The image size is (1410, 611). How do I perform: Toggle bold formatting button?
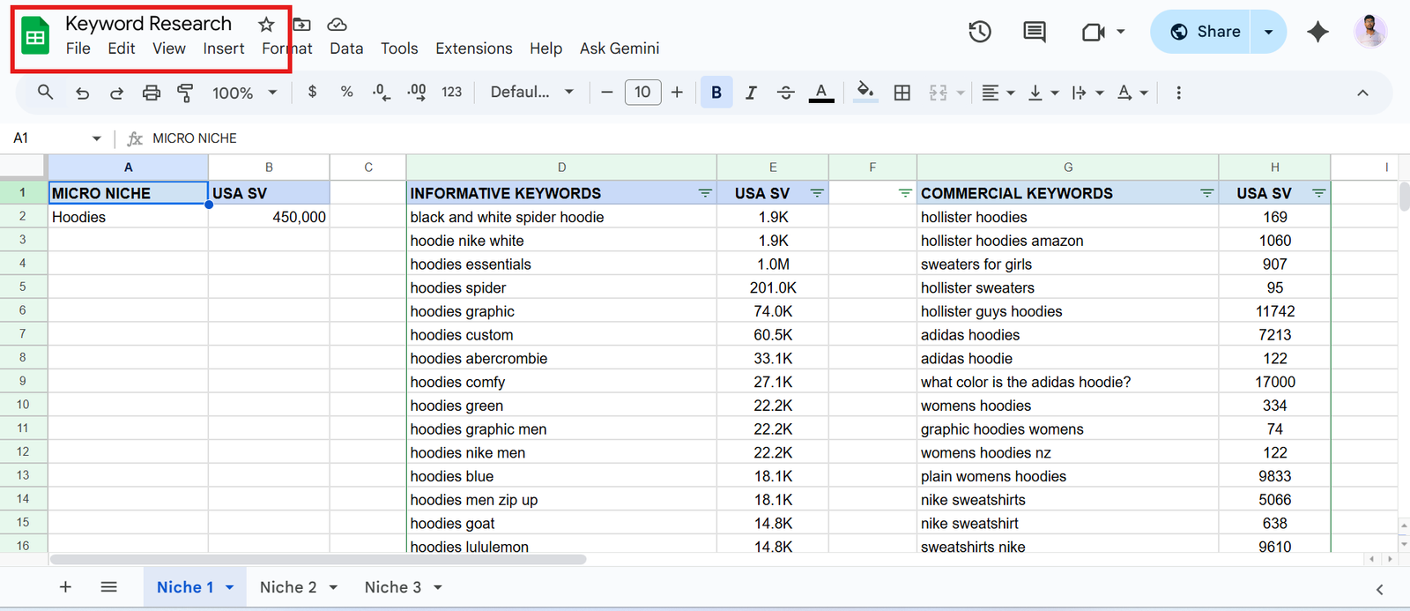(x=716, y=93)
